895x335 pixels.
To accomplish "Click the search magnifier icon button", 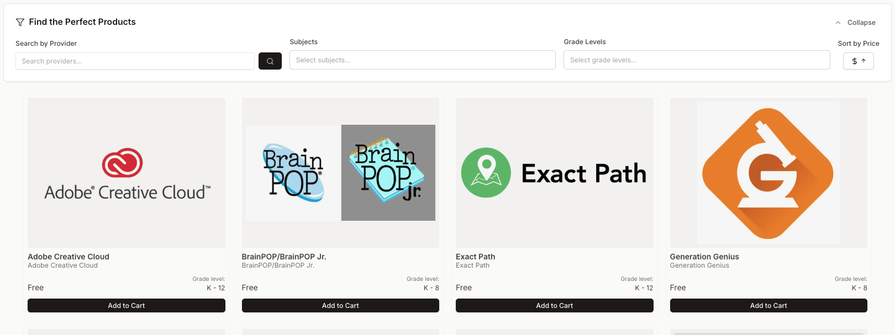I will coord(270,61).
